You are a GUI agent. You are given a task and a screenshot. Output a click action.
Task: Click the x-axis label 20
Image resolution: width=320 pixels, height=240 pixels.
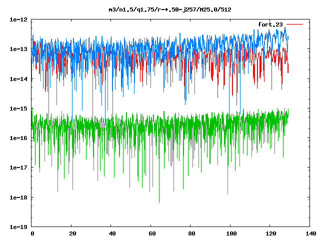72,233
